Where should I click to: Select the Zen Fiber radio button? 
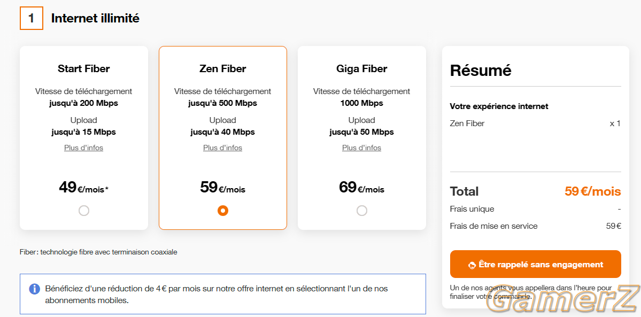(x=223, y=211)
